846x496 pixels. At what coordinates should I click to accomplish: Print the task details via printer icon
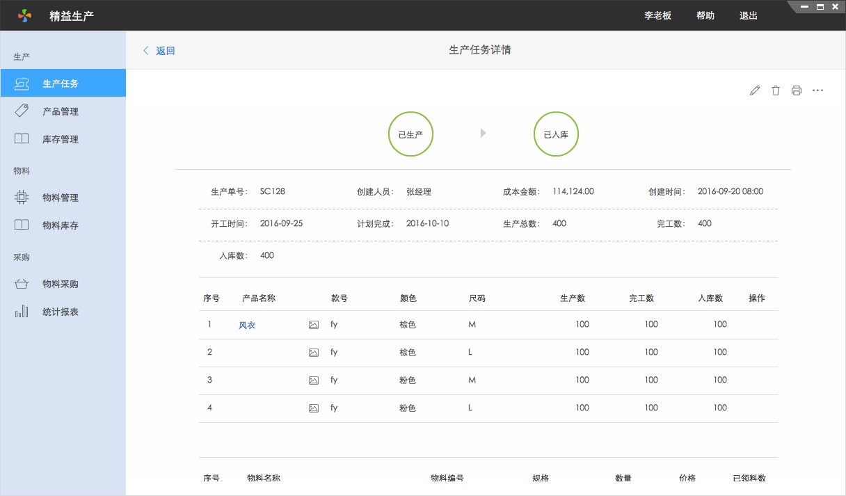(797, 90)
